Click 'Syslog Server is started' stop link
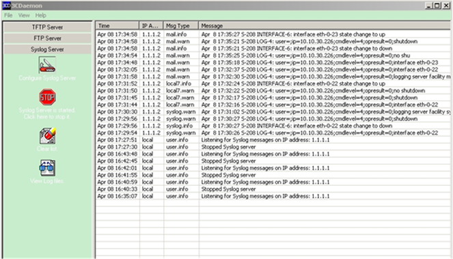 coord(46,113)
